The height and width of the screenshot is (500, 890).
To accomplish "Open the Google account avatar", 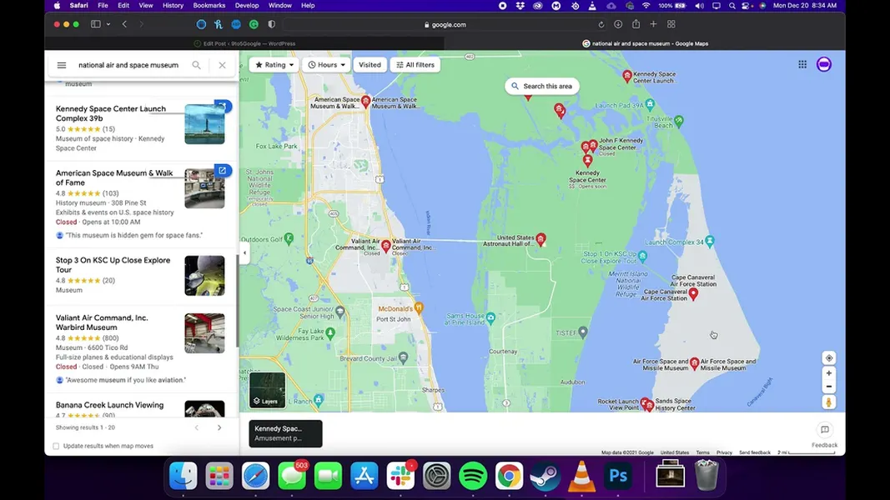I will coord(823,65).
